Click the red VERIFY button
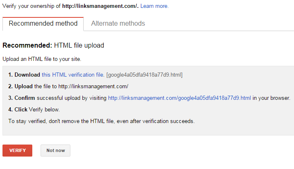The height and width of the screenshot is (169, 294). click(17, 150)
